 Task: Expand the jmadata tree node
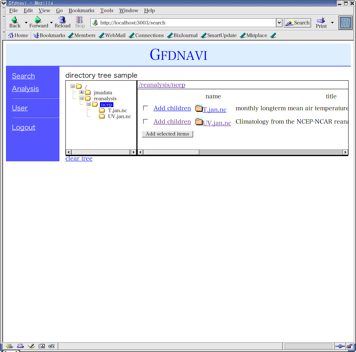click(x=81, y=92)
